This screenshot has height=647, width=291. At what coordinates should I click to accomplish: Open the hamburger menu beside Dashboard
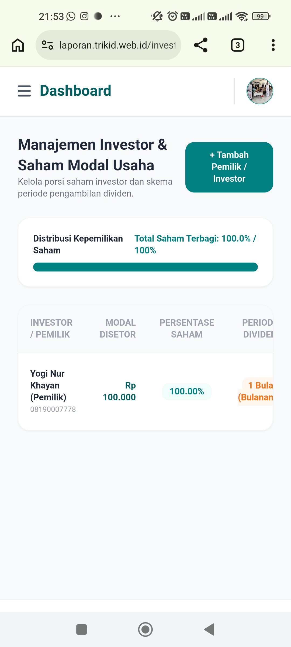click(x=24, y=91)
